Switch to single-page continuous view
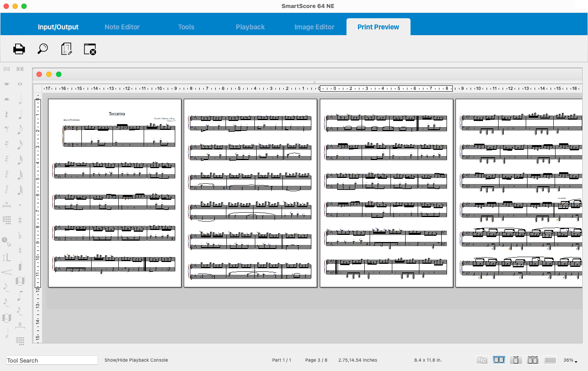The height and width of the screenshot is (371, 588). 516,360
